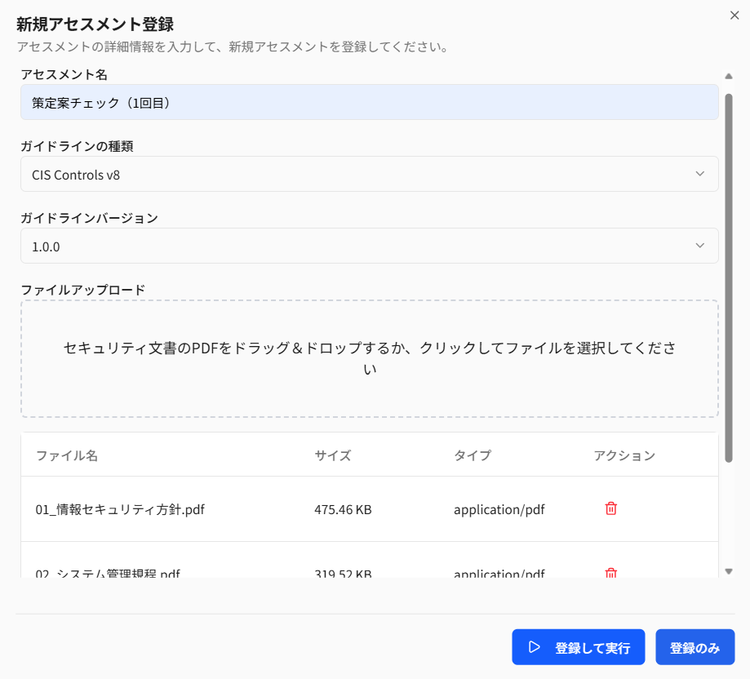This screenshot has height=679, width=750.
Task: Click the アクション column header
Action: (624, 455)
